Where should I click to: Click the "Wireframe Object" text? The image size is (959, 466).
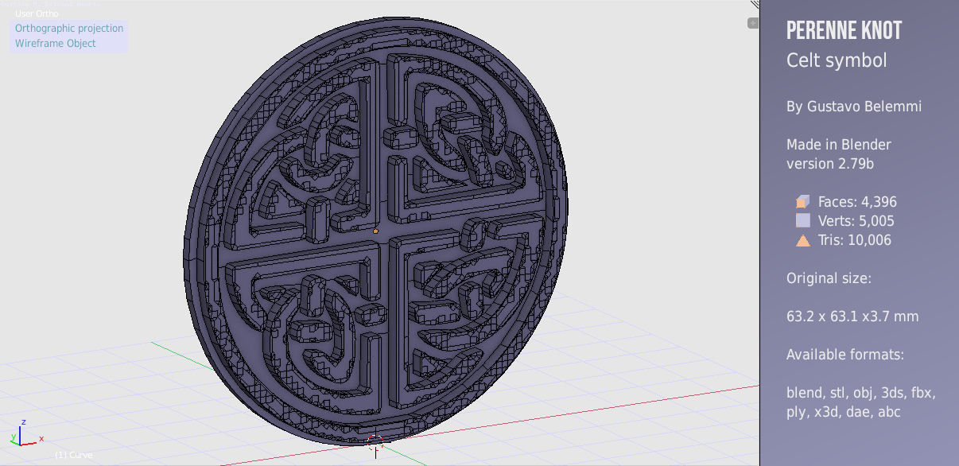click(x=56, y=44)
